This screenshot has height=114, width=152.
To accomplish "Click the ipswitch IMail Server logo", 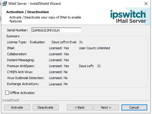I will click(x=128, y=16).
